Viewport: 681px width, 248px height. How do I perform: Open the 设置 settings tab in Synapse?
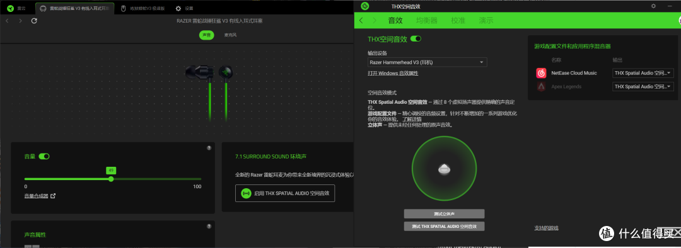tap(185, 8)
